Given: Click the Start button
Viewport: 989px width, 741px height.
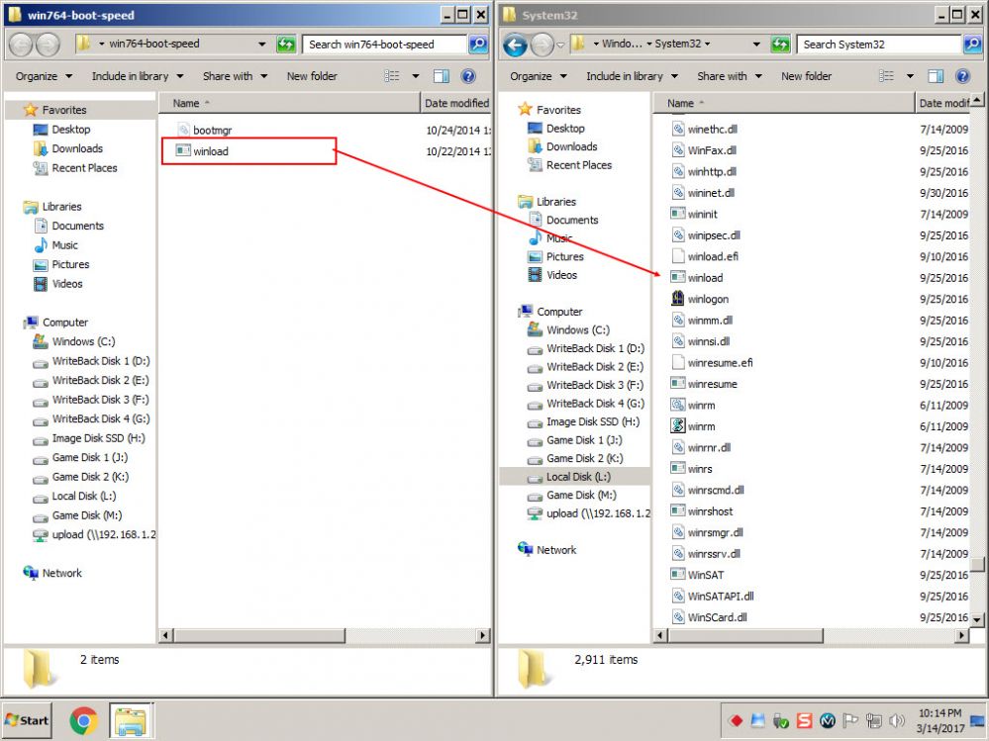Looking at the screenshot, I should (27, 721).
